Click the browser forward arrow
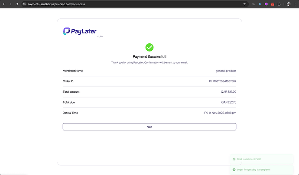The image size is (299, 175). click(10, 3)
